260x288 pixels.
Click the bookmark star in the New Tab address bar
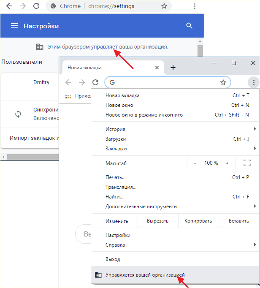pos(223,82)
